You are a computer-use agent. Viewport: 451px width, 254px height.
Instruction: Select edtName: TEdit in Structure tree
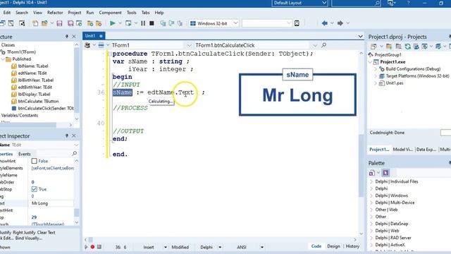tap(32, 73)
